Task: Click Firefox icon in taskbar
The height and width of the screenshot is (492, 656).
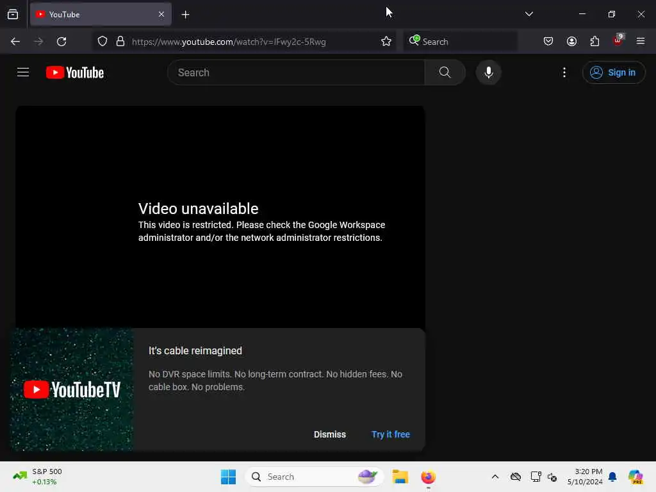Action: coord(428,477)
